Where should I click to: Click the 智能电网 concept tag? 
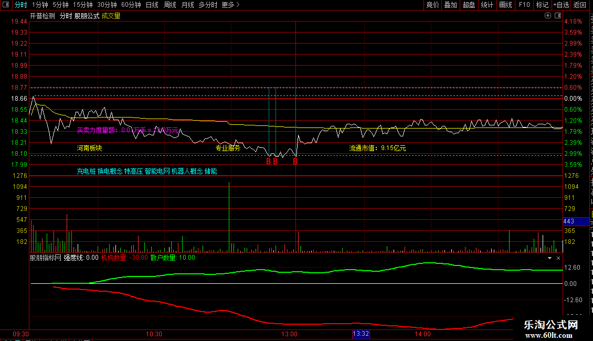(157, 171)
